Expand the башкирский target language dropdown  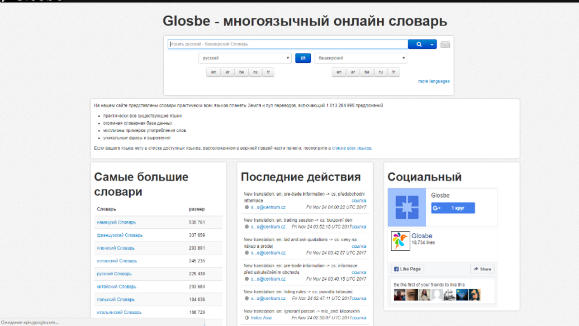tap(361, 58)
